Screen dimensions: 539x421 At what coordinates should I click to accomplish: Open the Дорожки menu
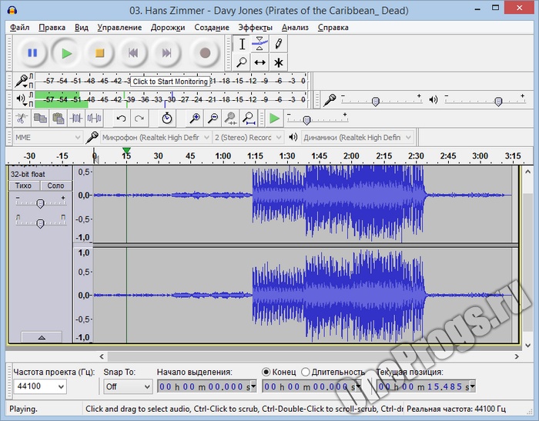tap(168, 28)
